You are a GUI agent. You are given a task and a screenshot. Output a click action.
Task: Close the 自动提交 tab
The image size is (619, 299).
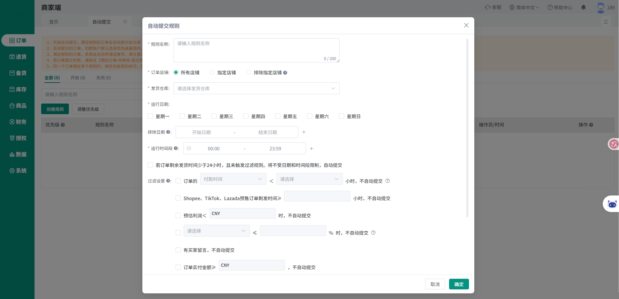(x=125, y=22)
